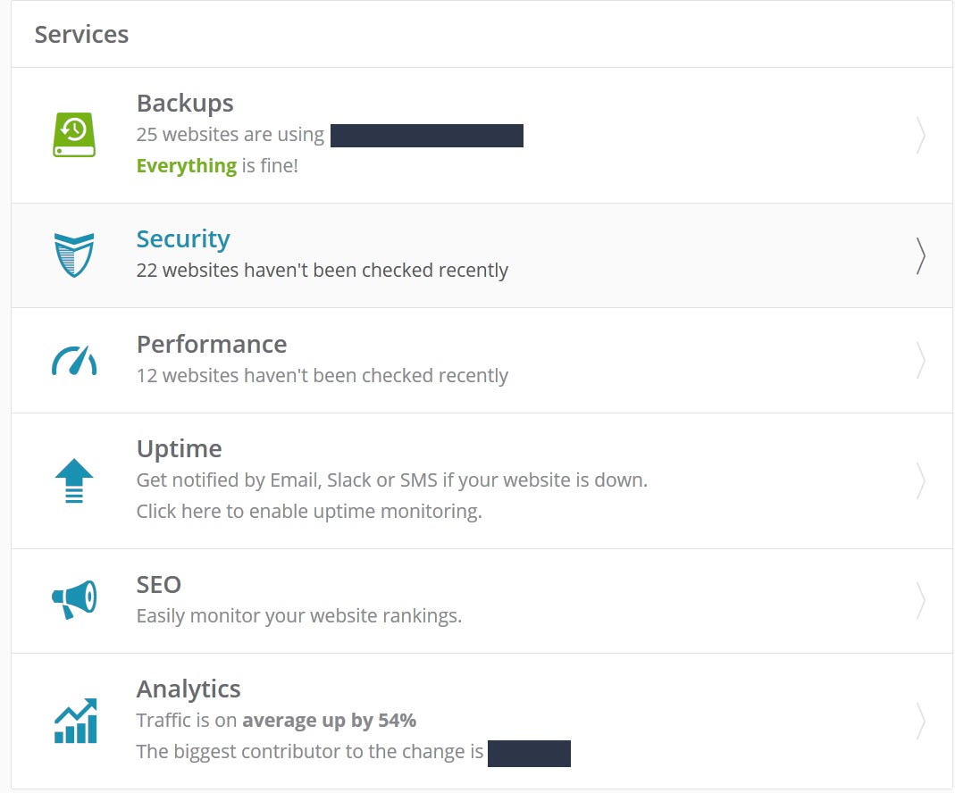Expand the Analytics row chevron

pos(920,721)
